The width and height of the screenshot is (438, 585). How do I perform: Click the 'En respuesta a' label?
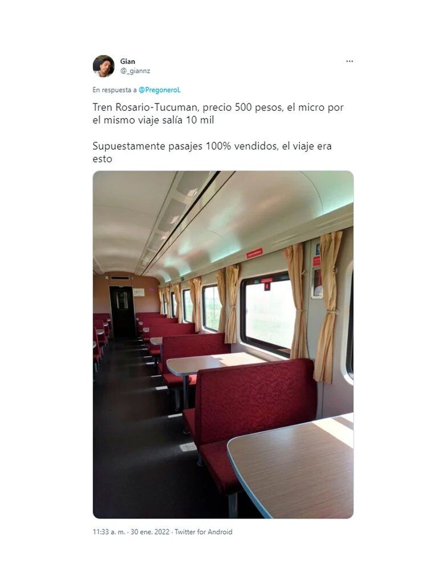tap(115, 90)
